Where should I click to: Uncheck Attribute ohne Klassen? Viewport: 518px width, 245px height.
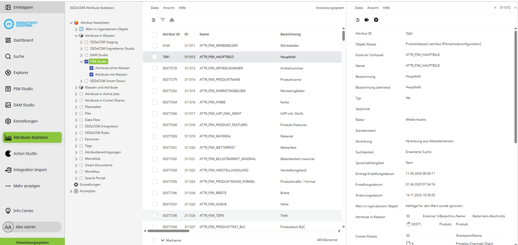pyautogui.click(x=91, y=68)
